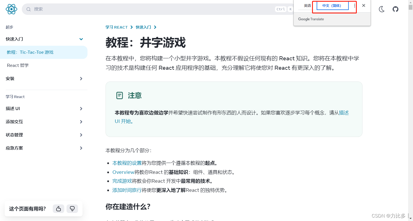Expand the 应急方案 section chevron

81,148
